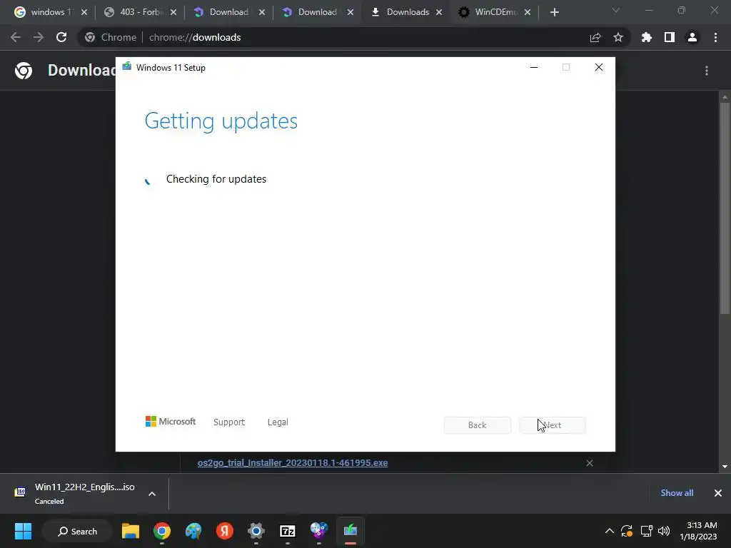Go forward in Chrome
This screenshot has width=731, height=548.
pyautogui.click(x=39, y=37)
